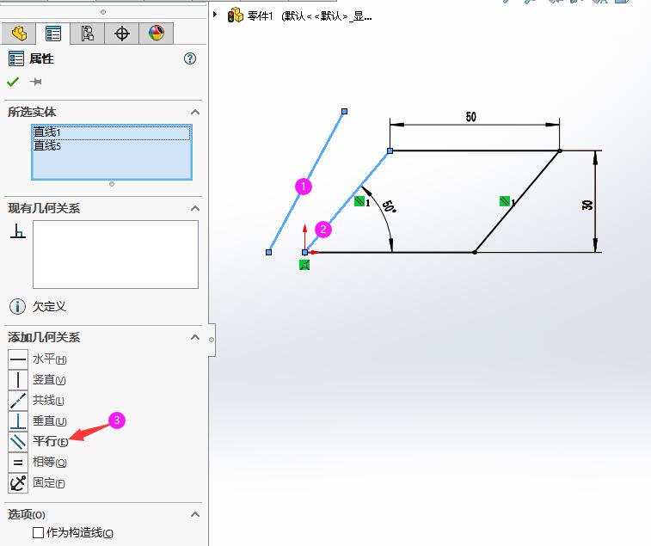This screenshot has height=546, width=651.
Task: Collapse the 所选实体 section
Action: coord(194,112)
